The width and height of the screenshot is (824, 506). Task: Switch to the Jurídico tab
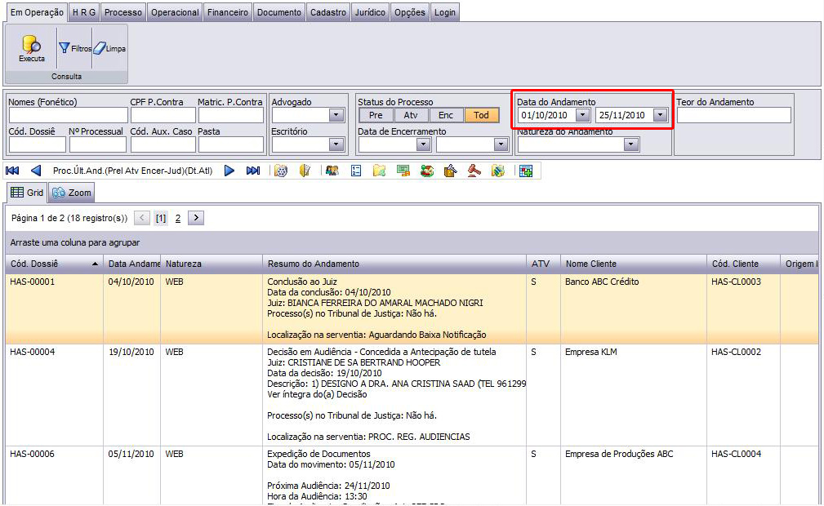[370, 12]
